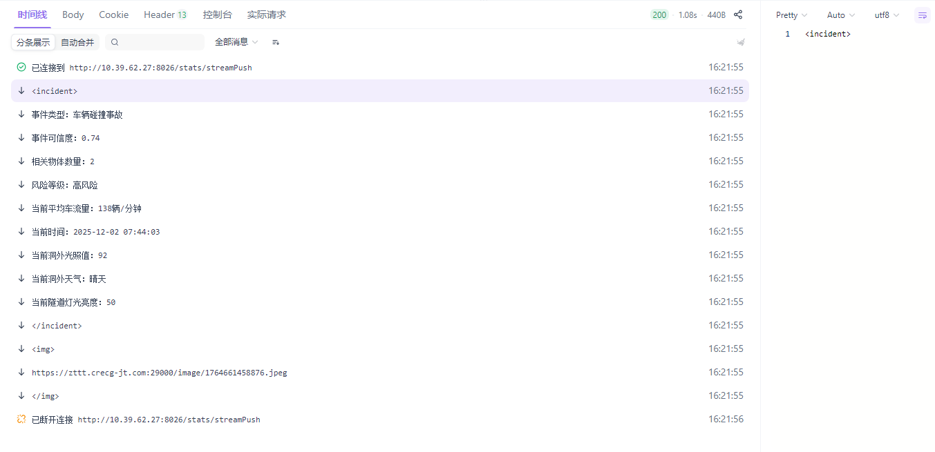Click line number 1 in preview gutter
Image resolution: width=935 pixels, height=452 pixels.
click(x=787, y=34)
